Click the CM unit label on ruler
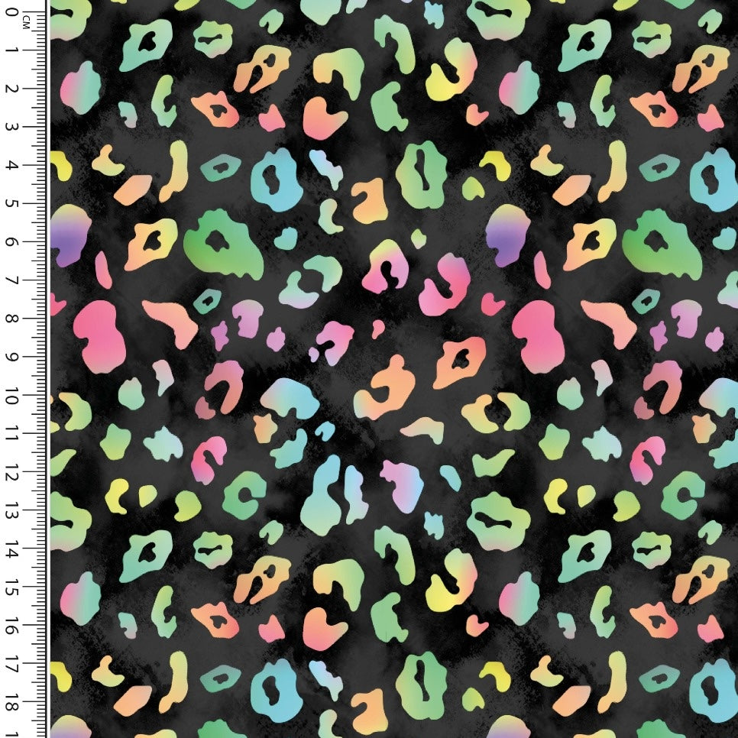The width and height of the screenshot is (738, 738). coord(25,23)
